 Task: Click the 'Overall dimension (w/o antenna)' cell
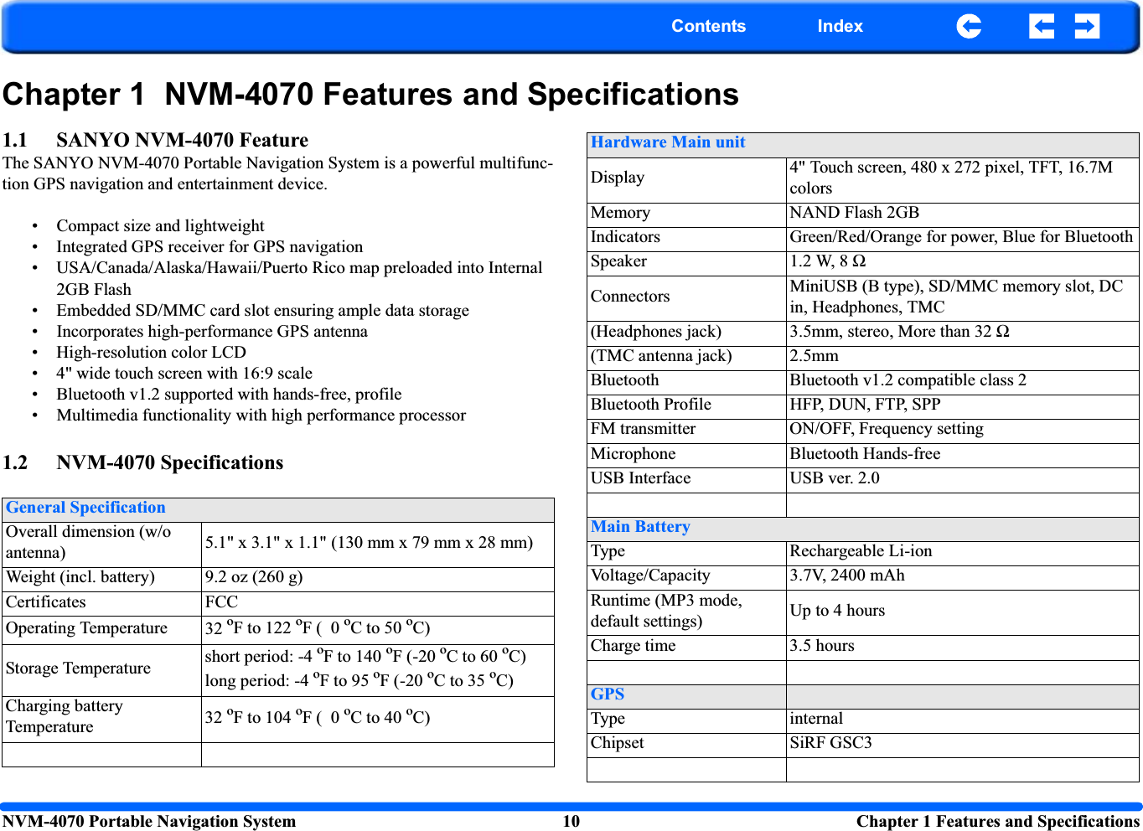click(x=101, y=545)
